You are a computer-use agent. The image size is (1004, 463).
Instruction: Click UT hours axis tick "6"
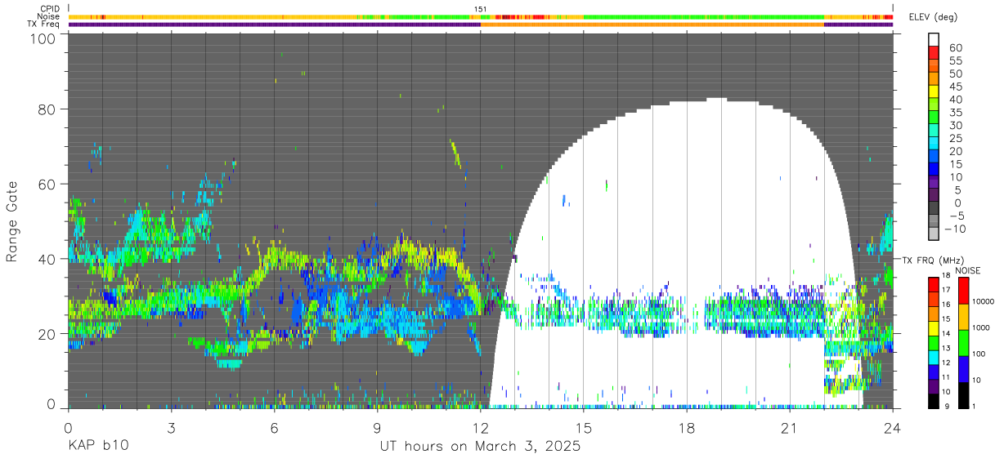pos(274,428)
